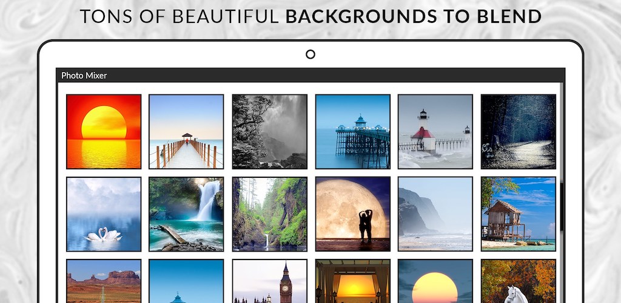Pick the curtained window sunset background
Screen dimensions: 621x303
(352, 282)
